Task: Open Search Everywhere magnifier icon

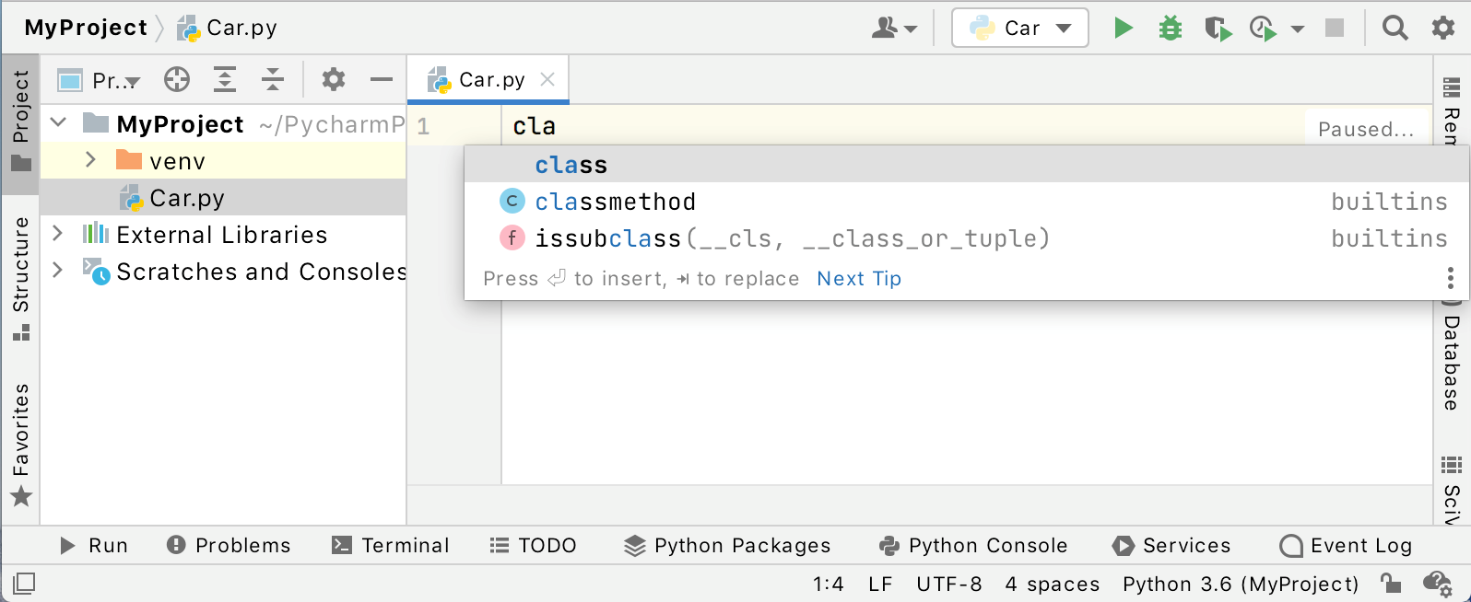Action: point(1395,28)
